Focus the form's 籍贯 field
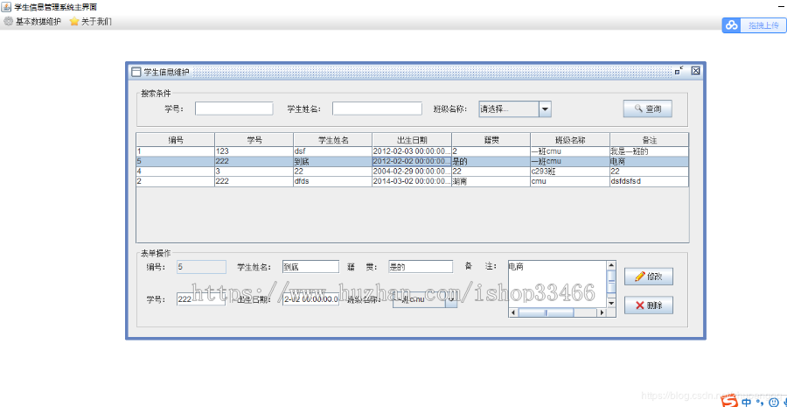 [421, 267]
